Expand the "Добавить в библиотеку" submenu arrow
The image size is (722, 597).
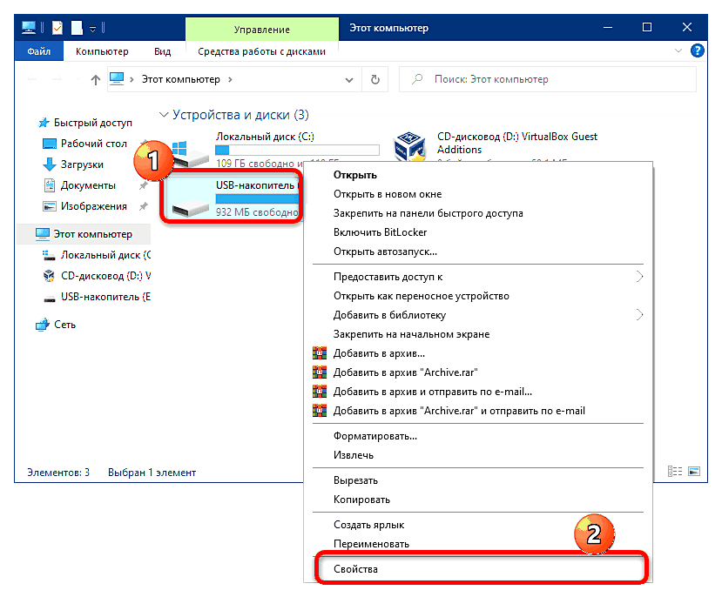pos(639,315)
